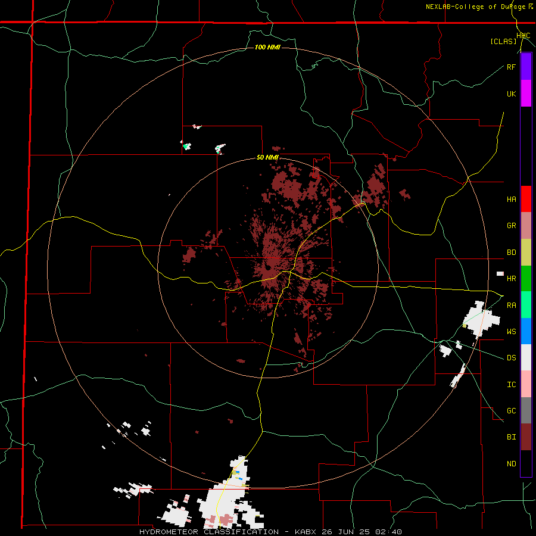536x536 pixels.
Task: Click the WS legend label
Action: click(x=511, y=332)
